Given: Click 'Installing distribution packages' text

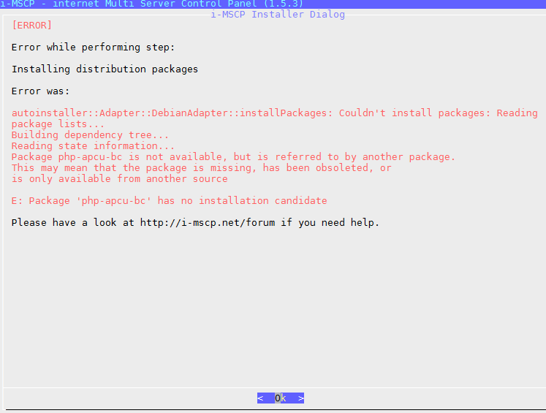Looking at the screenshot, I should [x=105, y=69].
